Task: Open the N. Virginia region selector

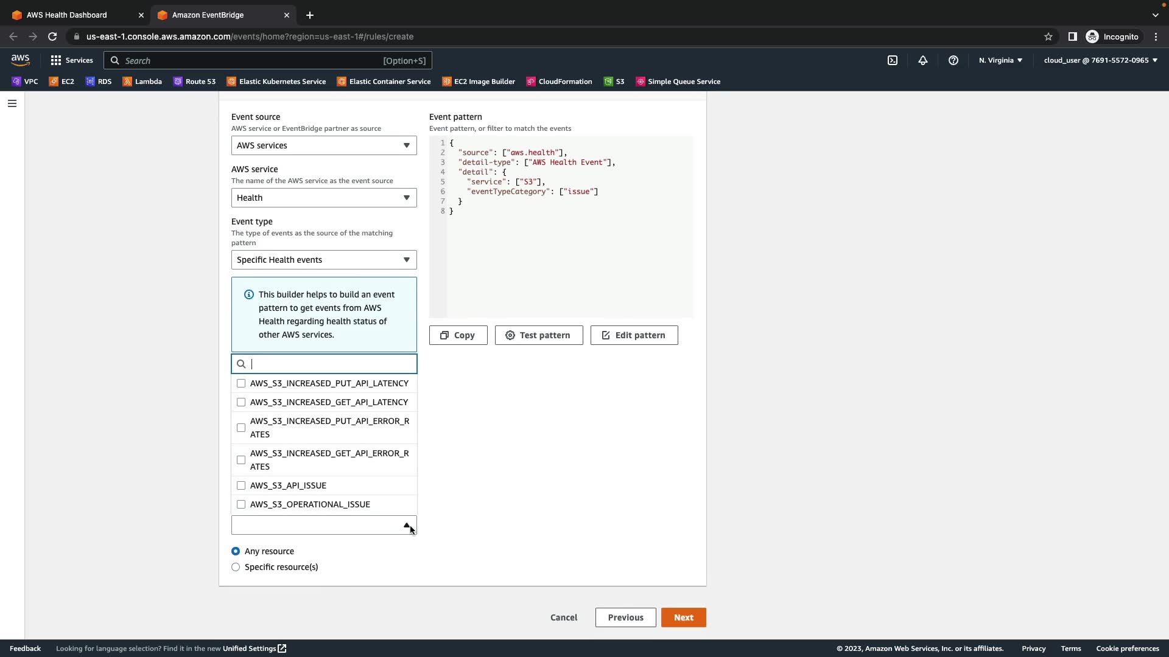Action: point(1000,60)
